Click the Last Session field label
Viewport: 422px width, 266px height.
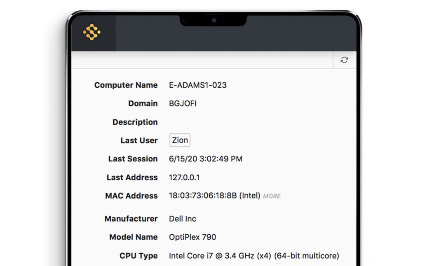point(133,159)
